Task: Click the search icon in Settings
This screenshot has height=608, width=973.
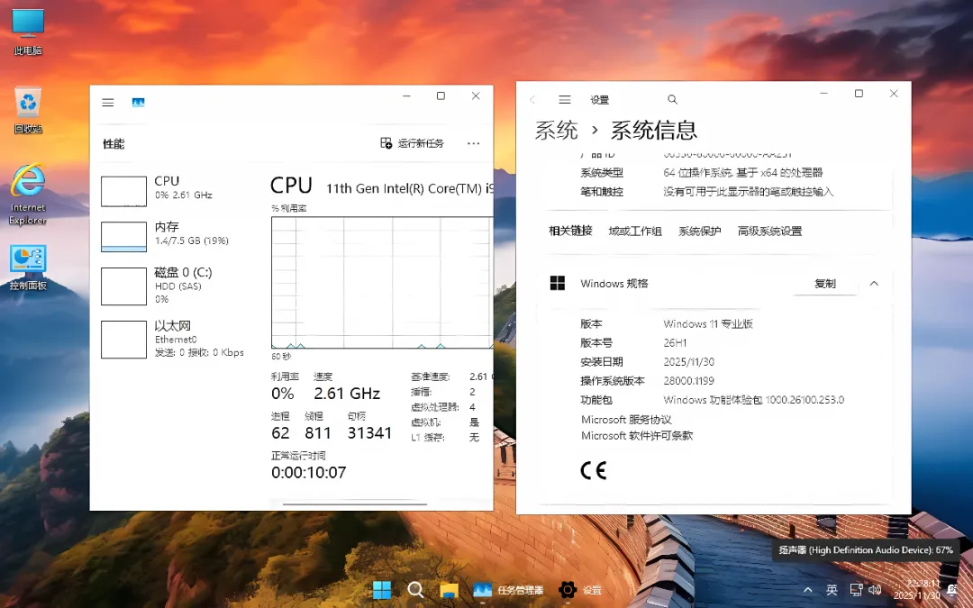Action: tap(672, 99)
